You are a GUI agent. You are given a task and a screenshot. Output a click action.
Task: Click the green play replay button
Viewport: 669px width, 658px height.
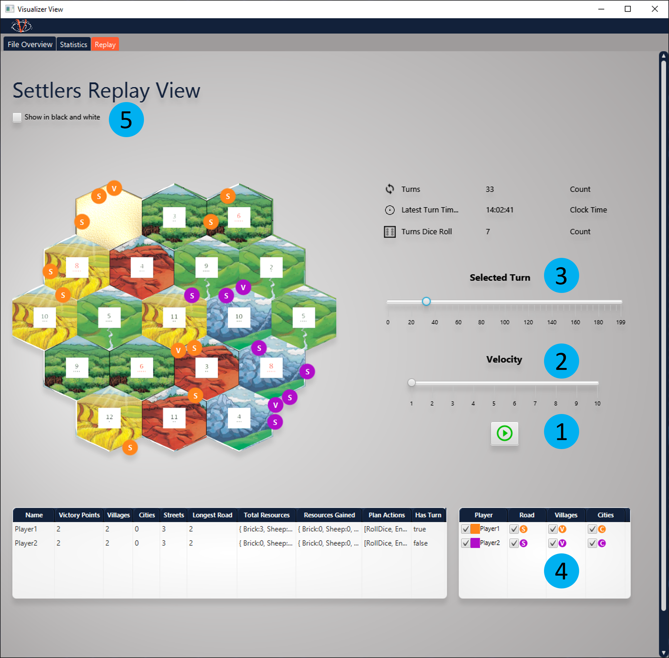click(504, 433)
